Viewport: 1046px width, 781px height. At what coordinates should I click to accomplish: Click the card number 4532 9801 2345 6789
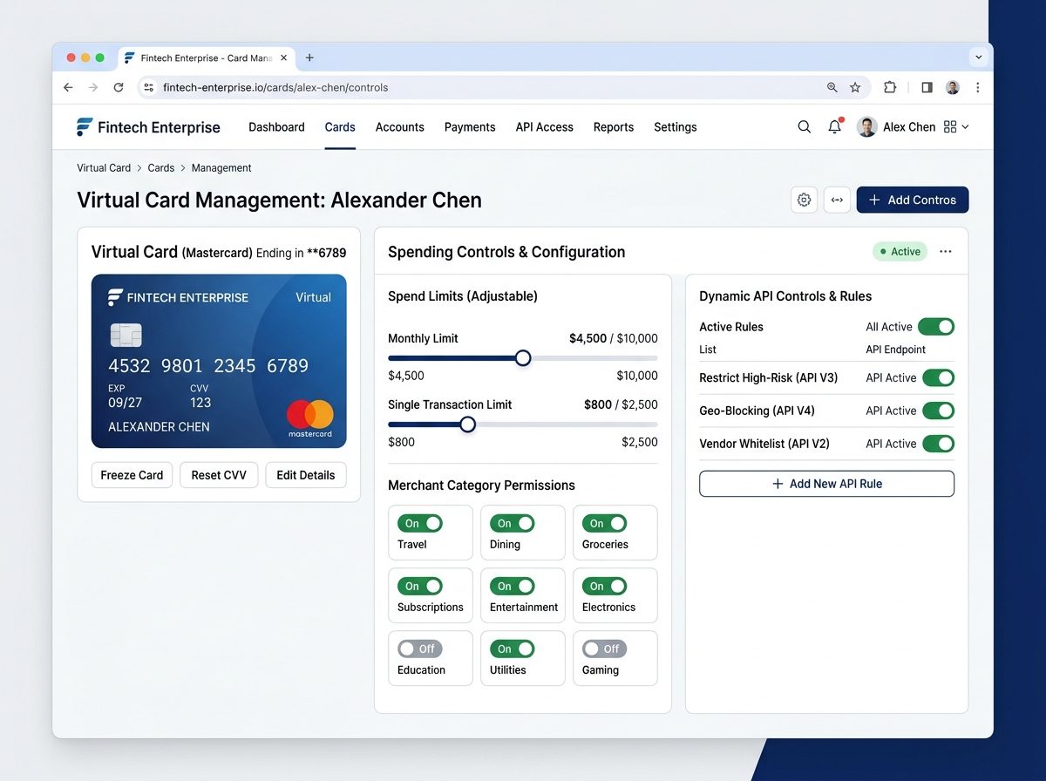pos(208,366)
